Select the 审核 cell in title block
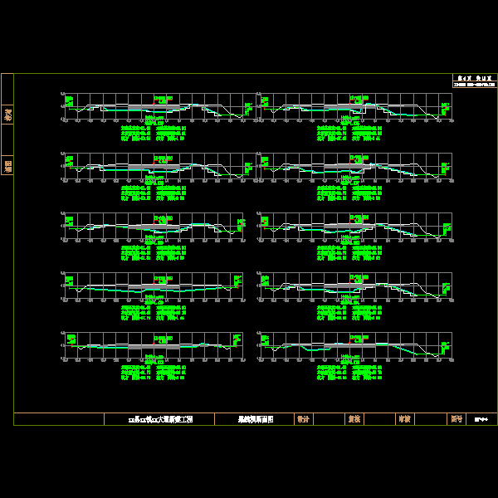Screen dimensions: 498x498 point(404,419)
